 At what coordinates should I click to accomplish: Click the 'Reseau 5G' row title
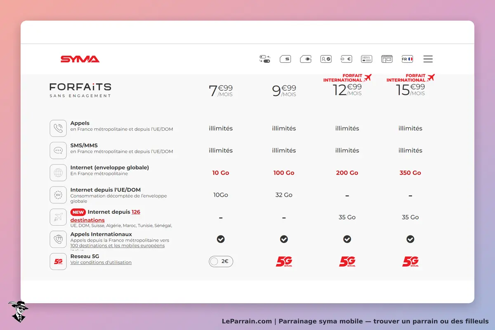click(x=85, y=256)
